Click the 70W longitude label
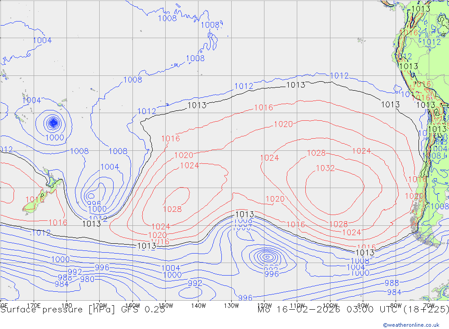Image resolution: width=449 pixels, height=329 pixels. pyautogui.click(x=429, y=306)
